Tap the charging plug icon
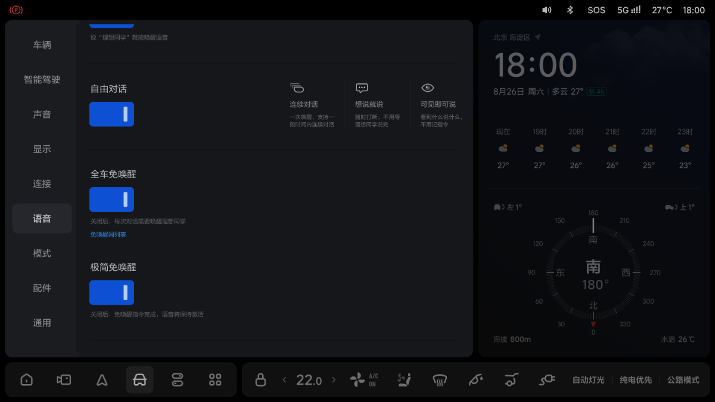 pos(547,379)
